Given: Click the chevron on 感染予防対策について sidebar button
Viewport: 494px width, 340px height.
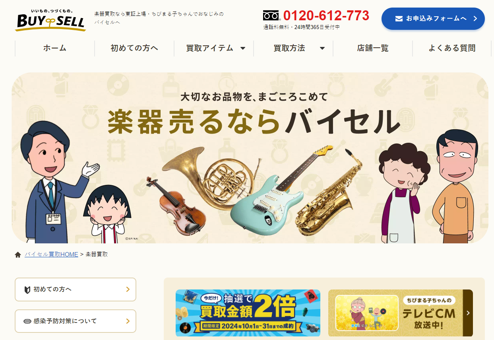Looking at the screenshot, I should tap(128, 321).
